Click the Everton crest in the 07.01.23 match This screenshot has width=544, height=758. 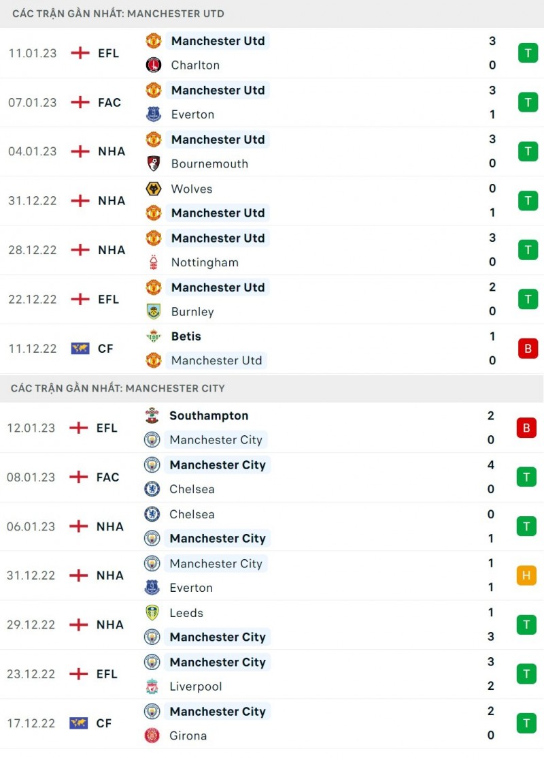tap(154, 114)
